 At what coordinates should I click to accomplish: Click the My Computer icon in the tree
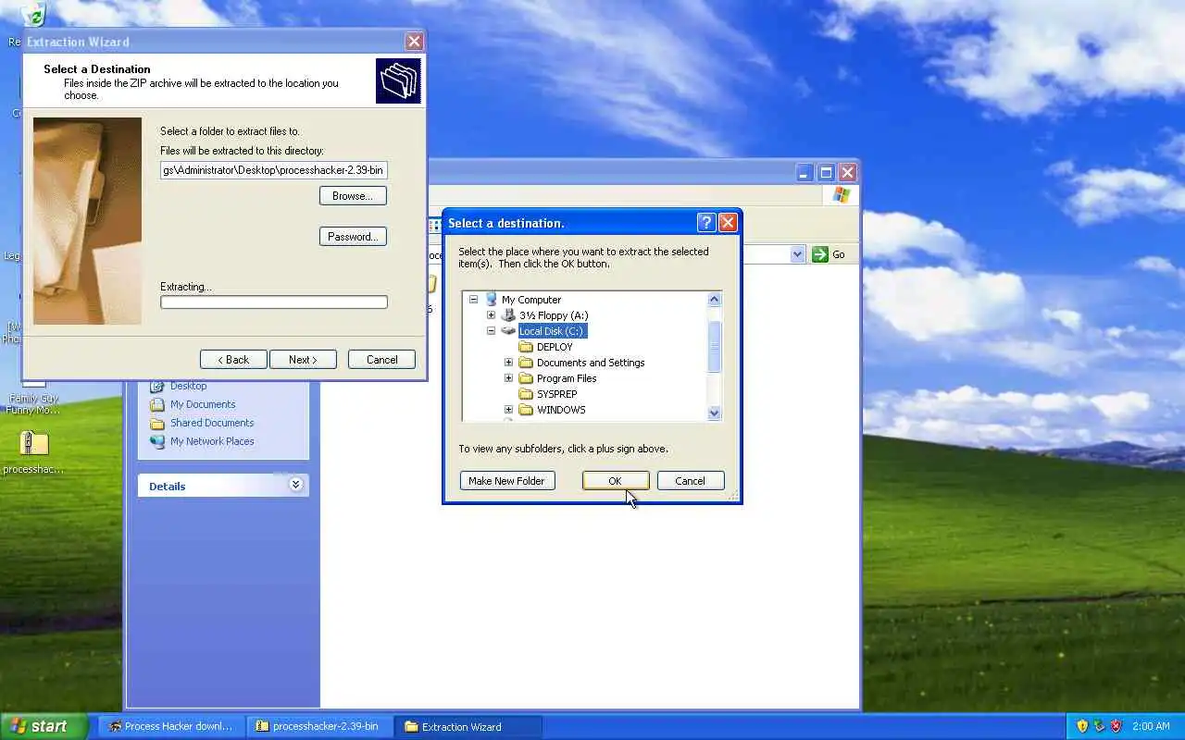pos(491,299)
